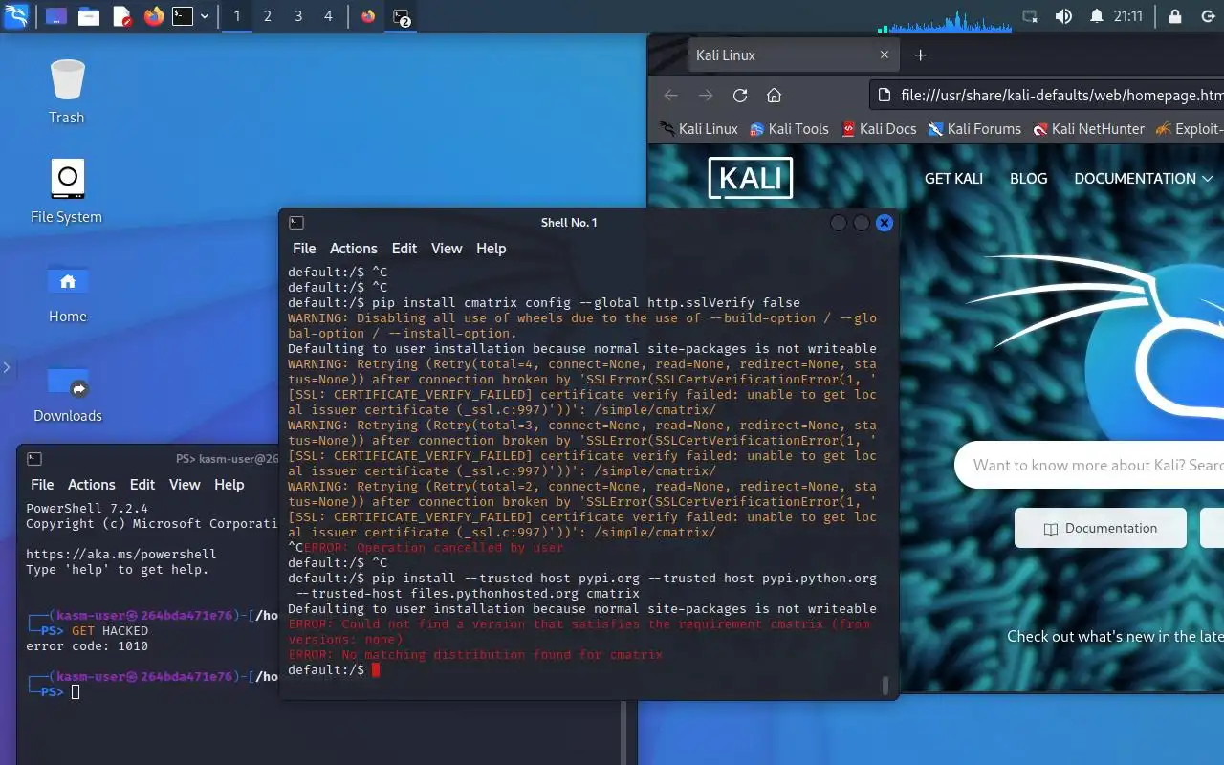Open View menu in PowerShell window

click(185, 485)
